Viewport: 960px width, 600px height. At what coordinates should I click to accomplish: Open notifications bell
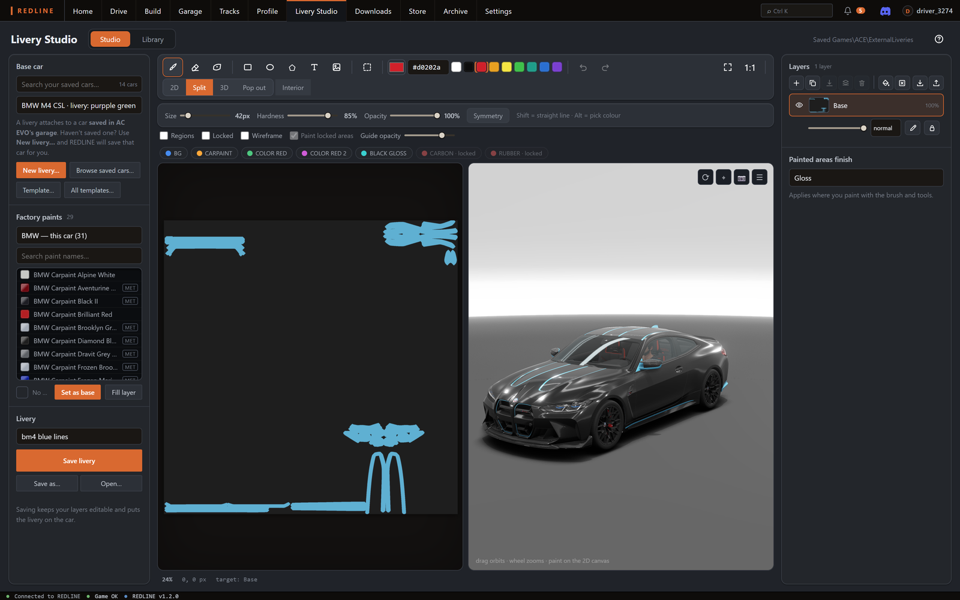tap(848, 11)
